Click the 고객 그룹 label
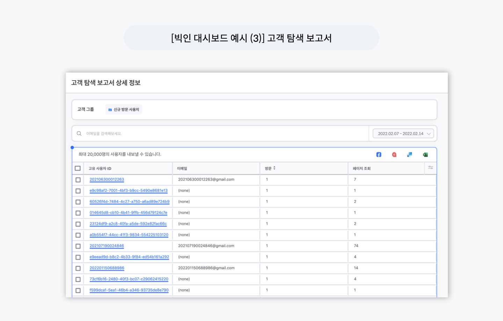 pos(86,110)
